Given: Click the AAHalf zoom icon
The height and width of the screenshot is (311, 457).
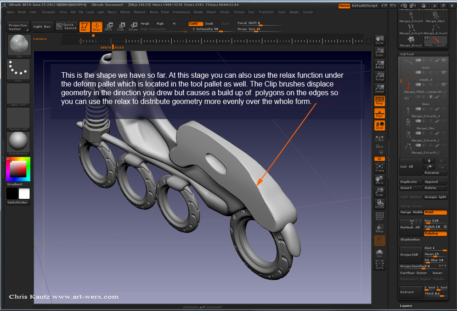Looking at the screenshot, I should [x=379, y=89].
